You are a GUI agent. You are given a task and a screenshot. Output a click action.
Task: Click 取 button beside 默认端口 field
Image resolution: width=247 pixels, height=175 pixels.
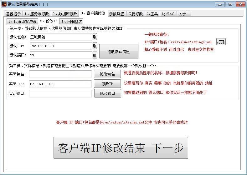click(95, 55)
